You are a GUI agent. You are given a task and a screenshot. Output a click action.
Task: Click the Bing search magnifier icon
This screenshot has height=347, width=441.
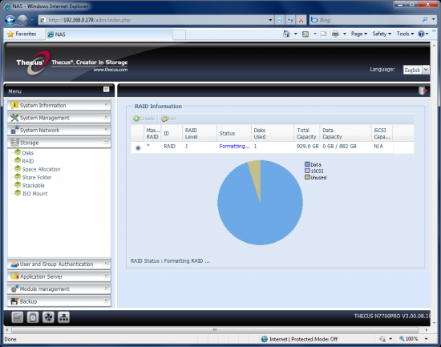[x=425, y=20]
